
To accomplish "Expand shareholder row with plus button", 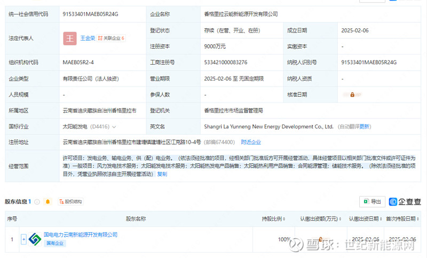I will click(x=23, y=239).
